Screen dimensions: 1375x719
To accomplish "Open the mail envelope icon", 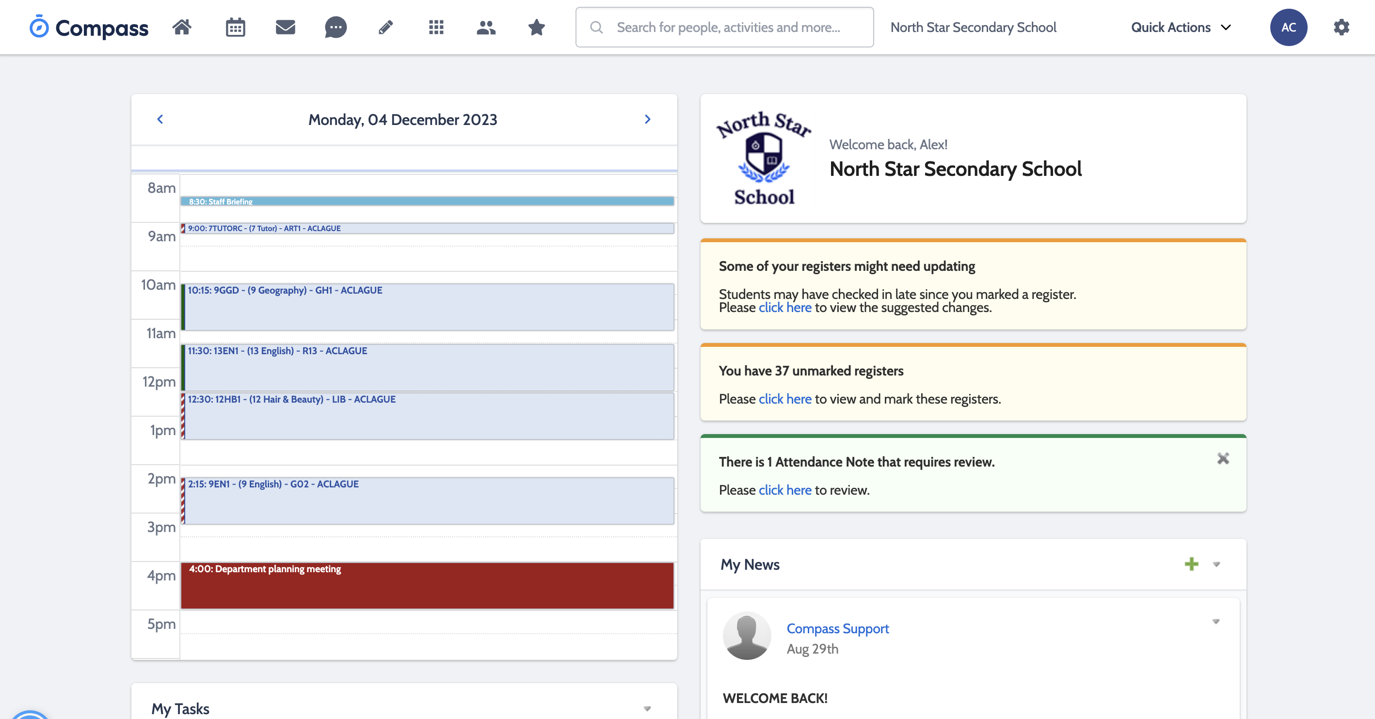I will (x=286, y=27).
